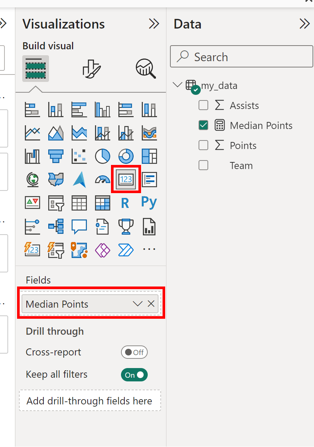Collapse the my_data table
The width and height of the screenshot is (314, 447).
(x=177, y=85)
